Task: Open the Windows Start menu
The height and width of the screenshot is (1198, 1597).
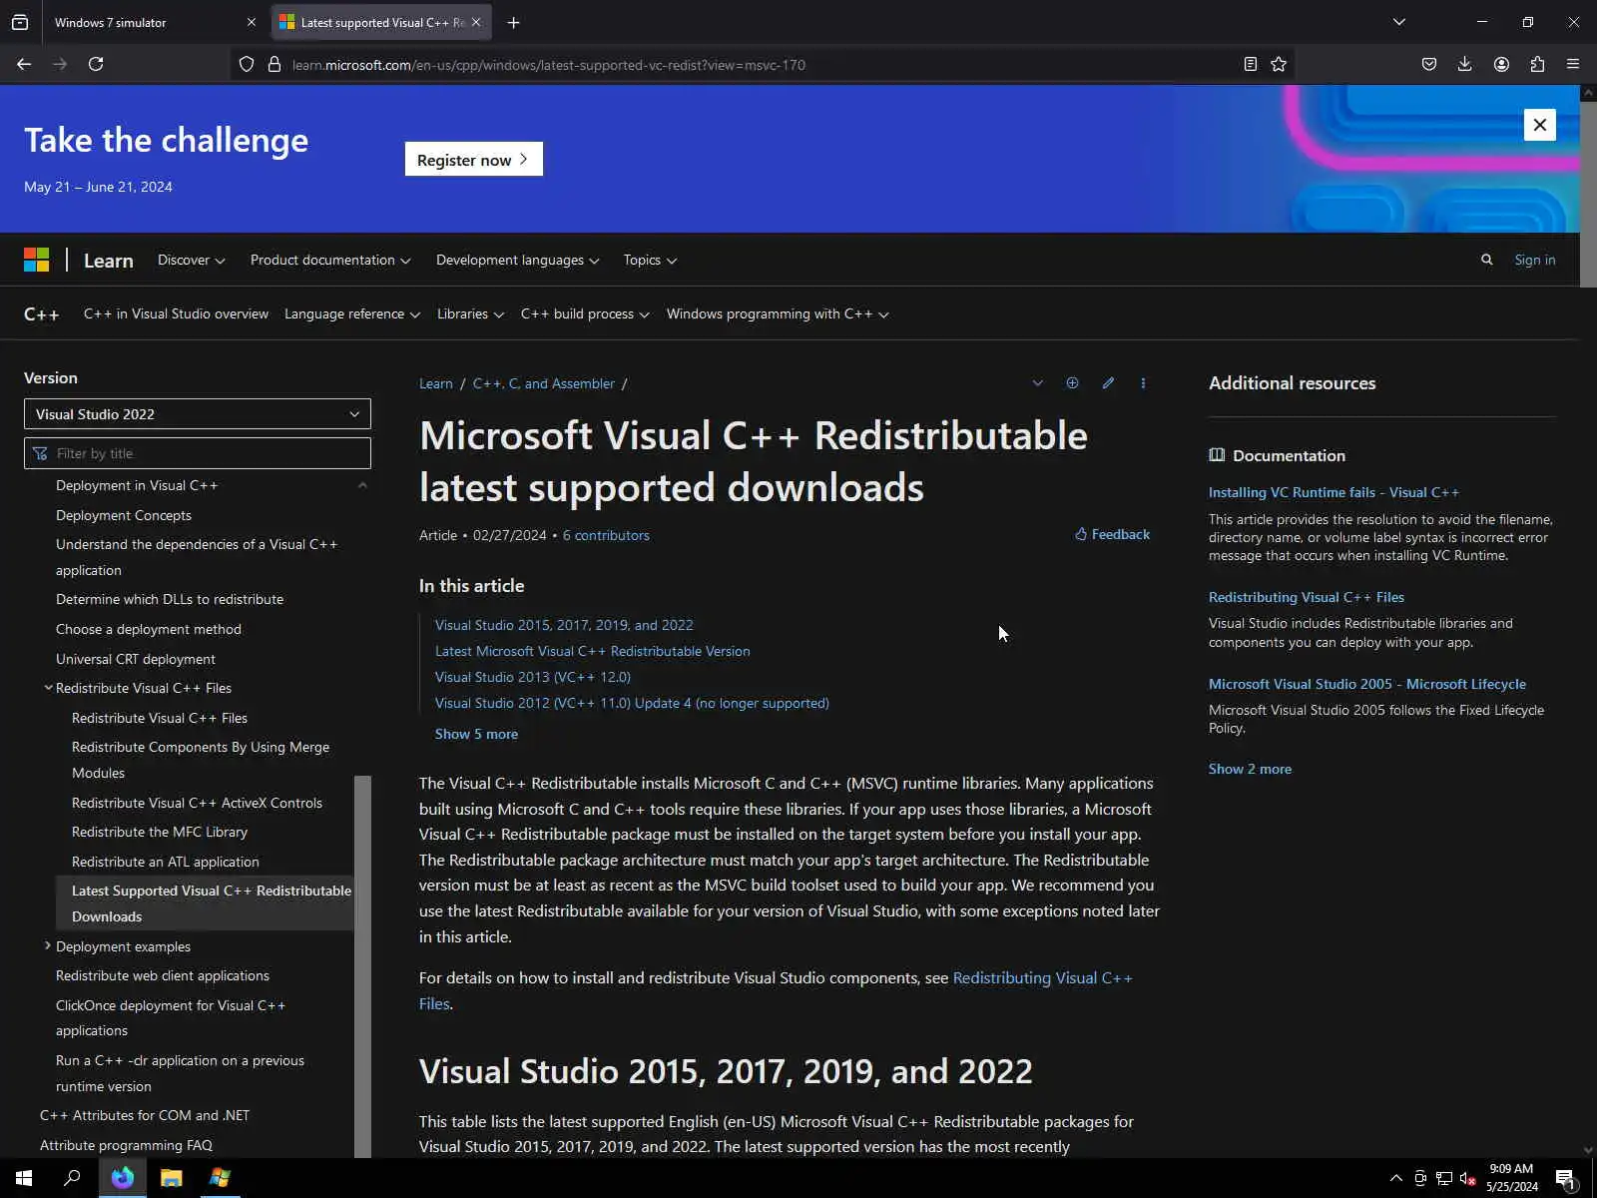Action: (x=24, y=1178)
